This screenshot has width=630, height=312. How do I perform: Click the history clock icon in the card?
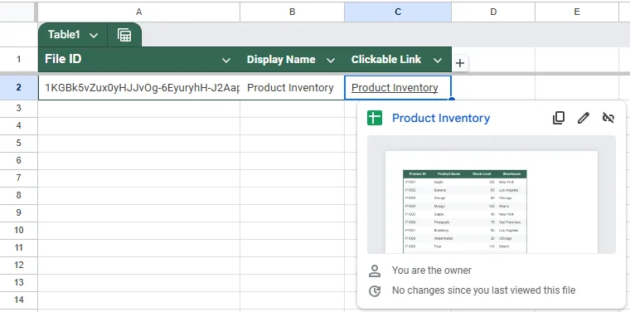tap(375, 290)
